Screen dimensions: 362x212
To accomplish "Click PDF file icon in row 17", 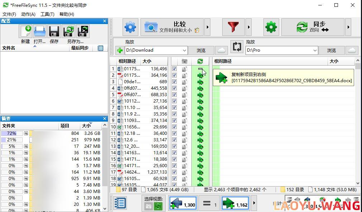I will click(x=120, y=172).
